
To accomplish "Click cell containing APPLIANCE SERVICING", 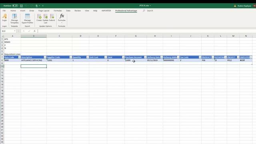I will [34, 60].
